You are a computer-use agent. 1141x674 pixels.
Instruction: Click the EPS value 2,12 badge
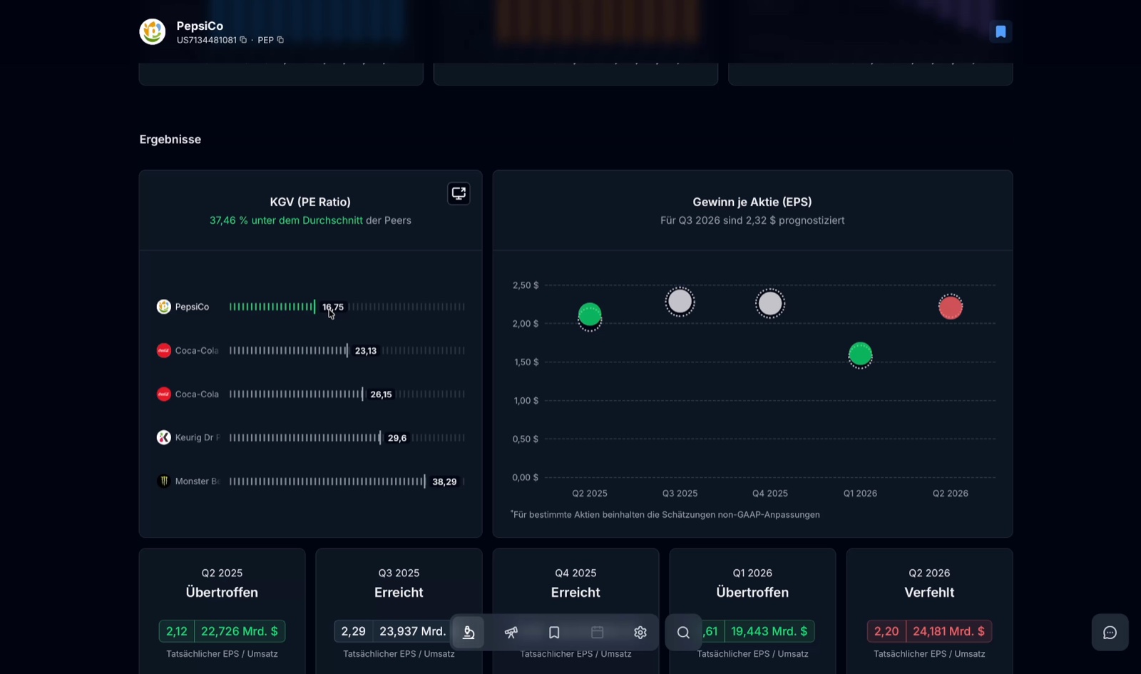pos(177,631)
